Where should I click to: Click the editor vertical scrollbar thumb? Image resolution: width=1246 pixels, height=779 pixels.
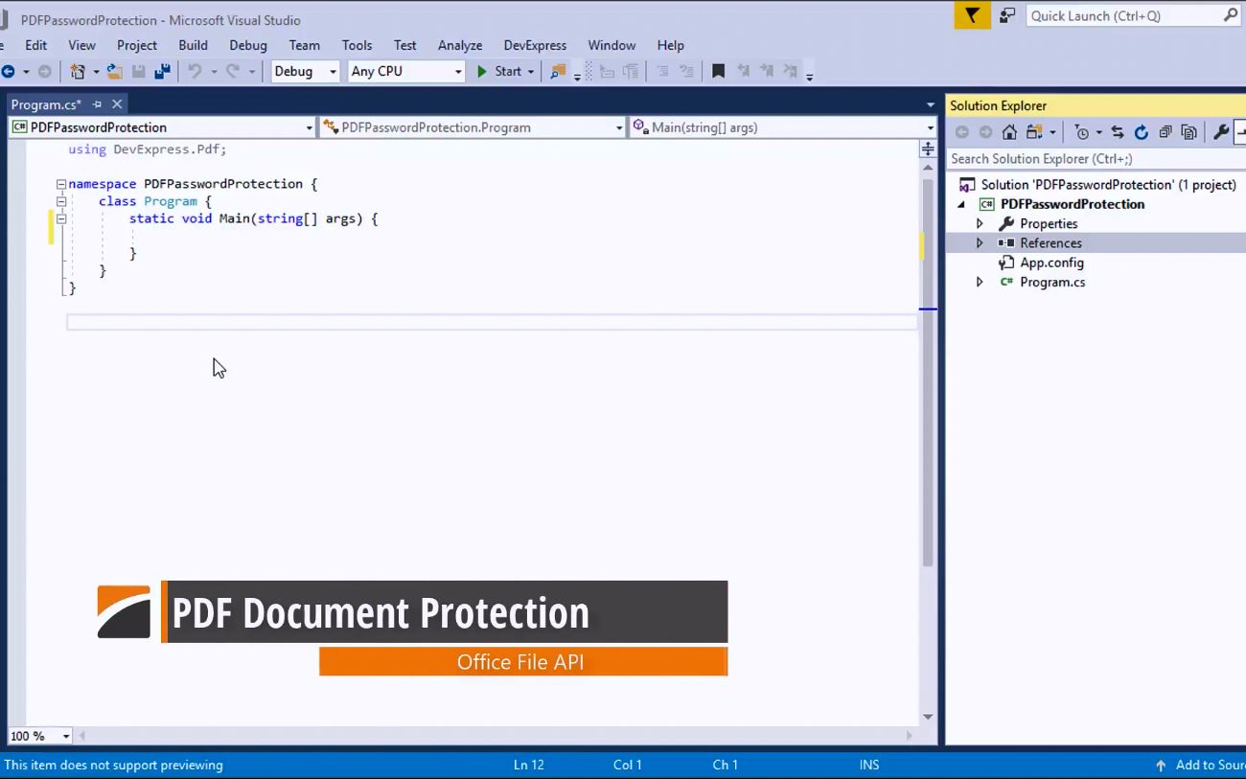[928, 372]
